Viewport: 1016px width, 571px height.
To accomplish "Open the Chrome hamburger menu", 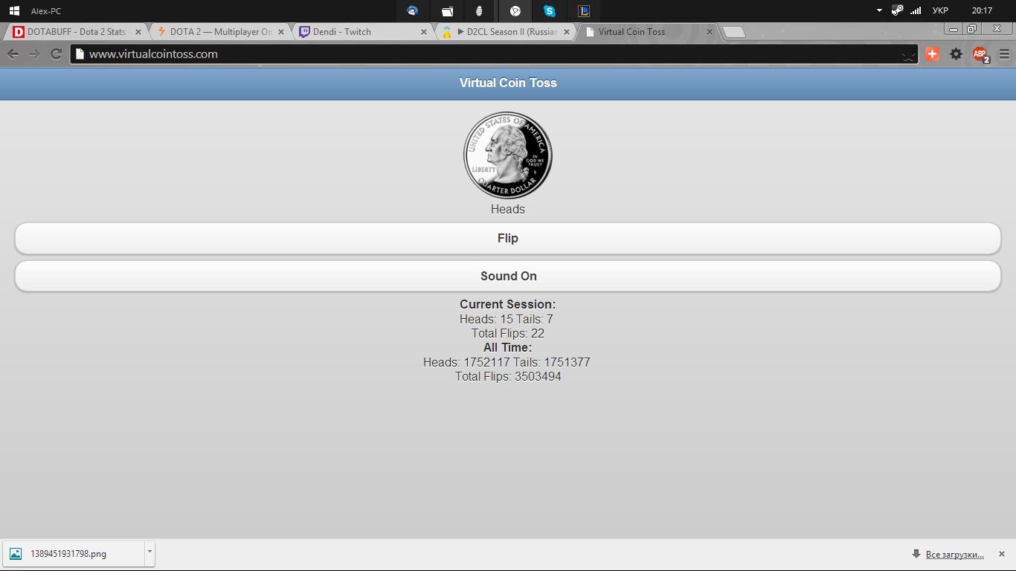I will pos(1004,54).
